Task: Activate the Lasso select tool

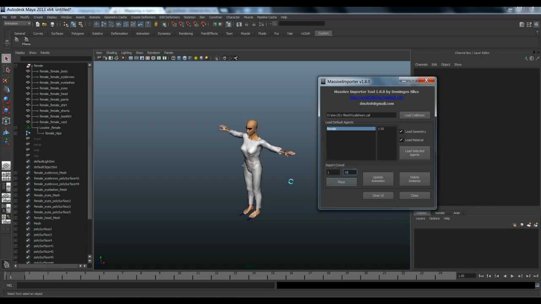Action: [6, 69]
